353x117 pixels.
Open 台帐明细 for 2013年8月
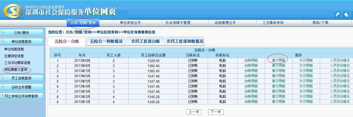(x=251, y=66)
